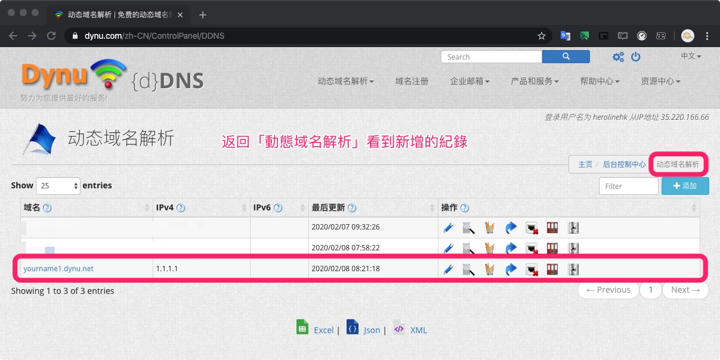Click the Filter input field
The width and height of the screenshot is (720, 360).
click(x=628, y=186)
